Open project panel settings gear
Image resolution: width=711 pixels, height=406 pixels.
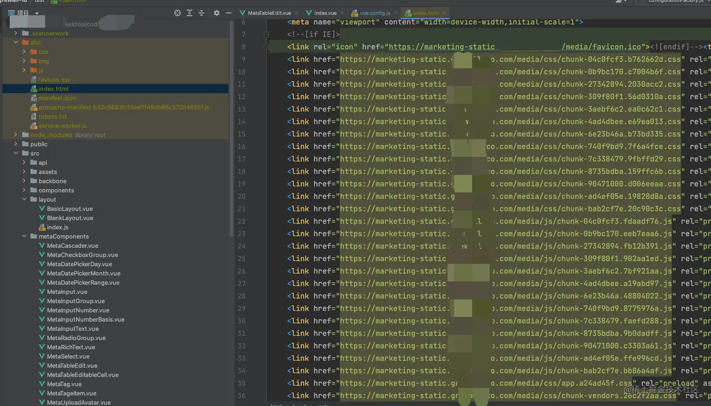[x=216, y=13]
